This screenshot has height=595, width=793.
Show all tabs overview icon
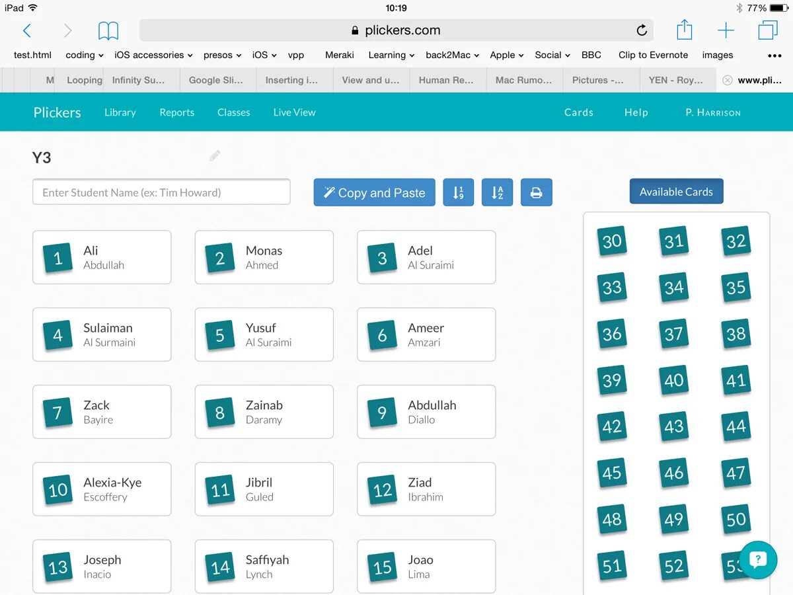tap(768, 30)
